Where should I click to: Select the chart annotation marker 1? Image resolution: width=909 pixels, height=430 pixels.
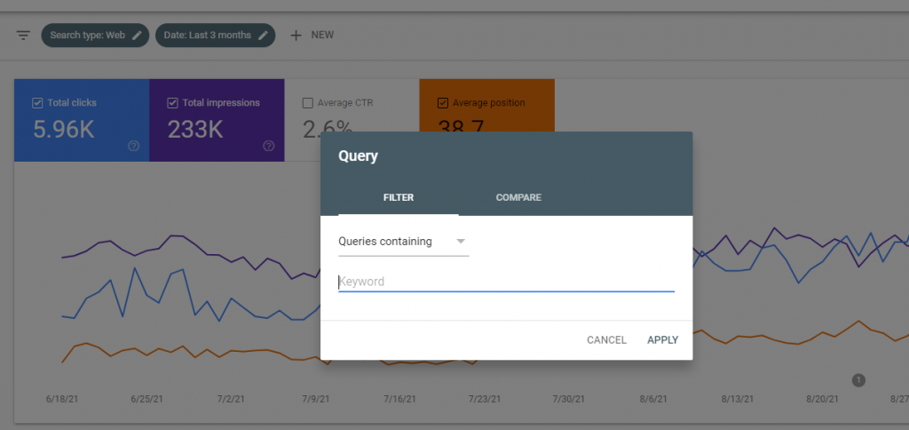858,380
